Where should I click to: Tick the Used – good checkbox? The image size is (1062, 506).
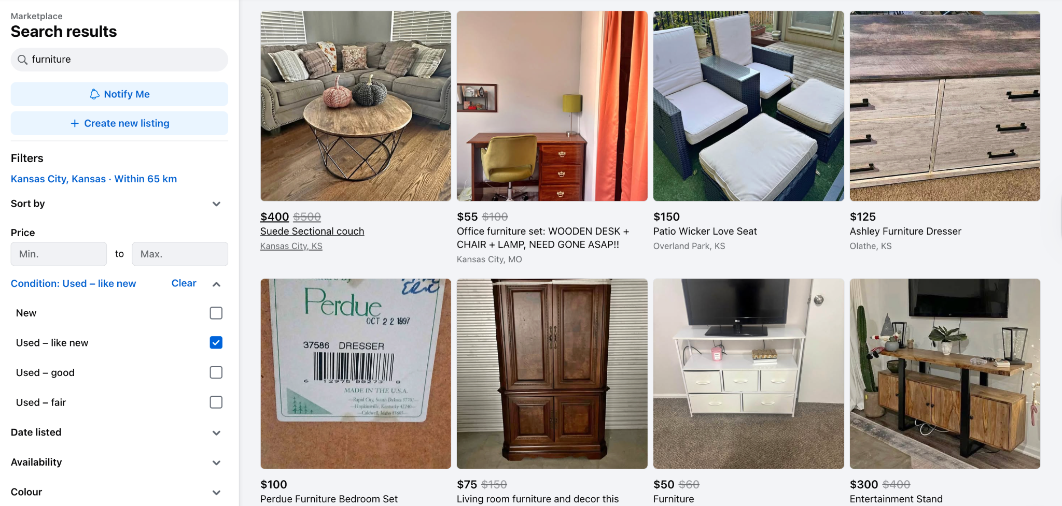point(216,372)
